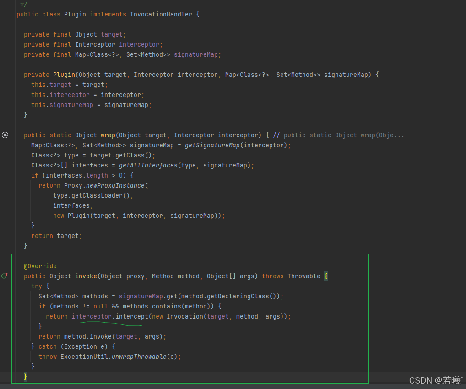Click unwrapThrowable call

[x=139, y=357]
